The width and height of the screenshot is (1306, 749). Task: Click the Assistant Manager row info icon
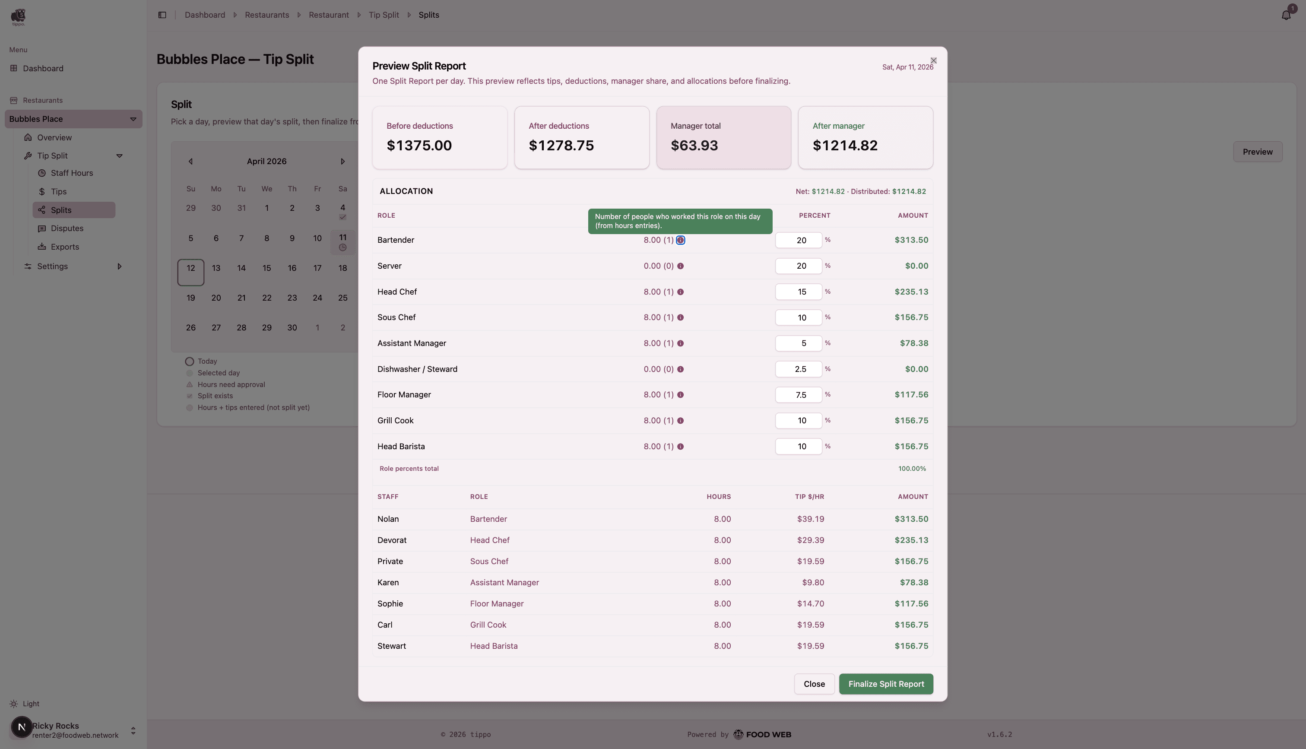[x=680, y=343]
